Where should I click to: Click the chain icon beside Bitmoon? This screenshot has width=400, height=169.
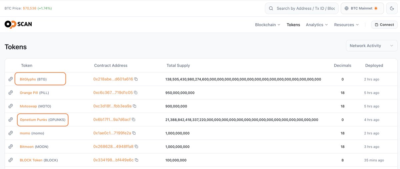point(11,147)
